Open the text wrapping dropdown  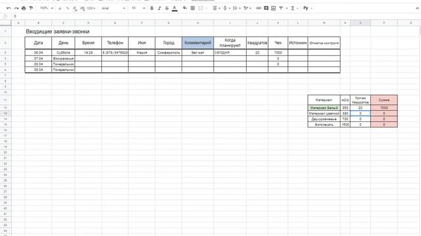[237, 9]
